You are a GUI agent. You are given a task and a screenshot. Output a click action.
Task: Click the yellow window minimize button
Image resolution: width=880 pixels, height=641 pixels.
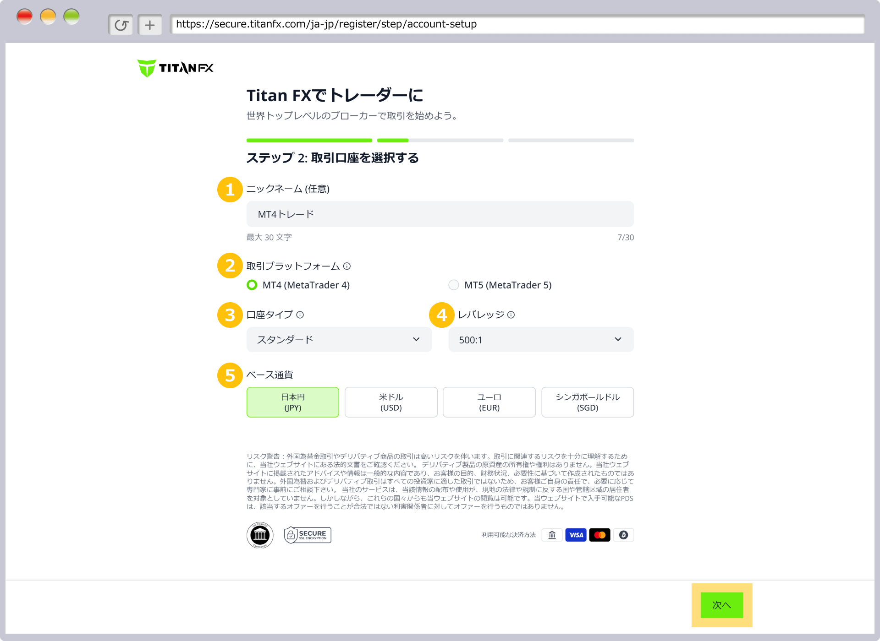pyautogui.click(x=48, y=16)
